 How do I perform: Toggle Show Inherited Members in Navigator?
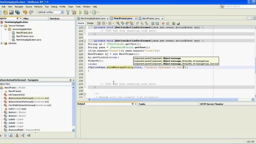tap(0, 136)
